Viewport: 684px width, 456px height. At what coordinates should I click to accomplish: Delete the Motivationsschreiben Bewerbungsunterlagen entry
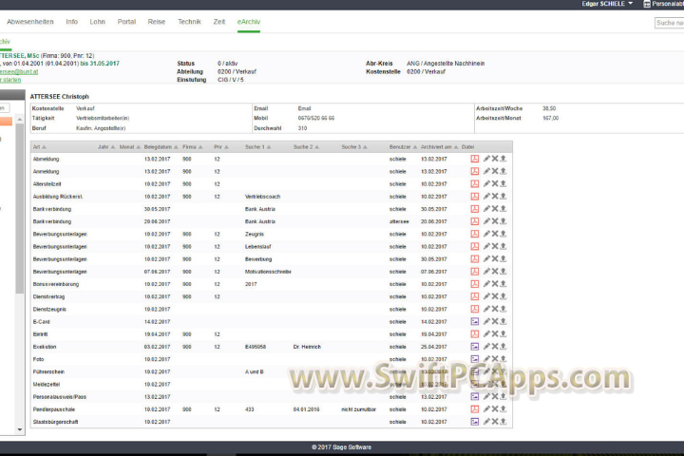point(495,272)
